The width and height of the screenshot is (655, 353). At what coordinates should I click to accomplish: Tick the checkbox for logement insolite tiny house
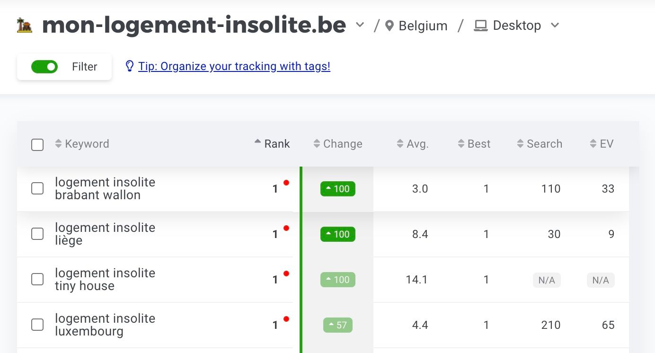[37, 279]
